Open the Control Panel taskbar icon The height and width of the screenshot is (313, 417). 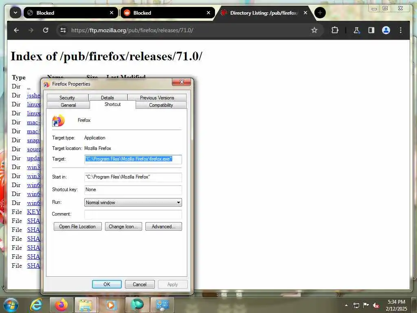pos(162,305)
